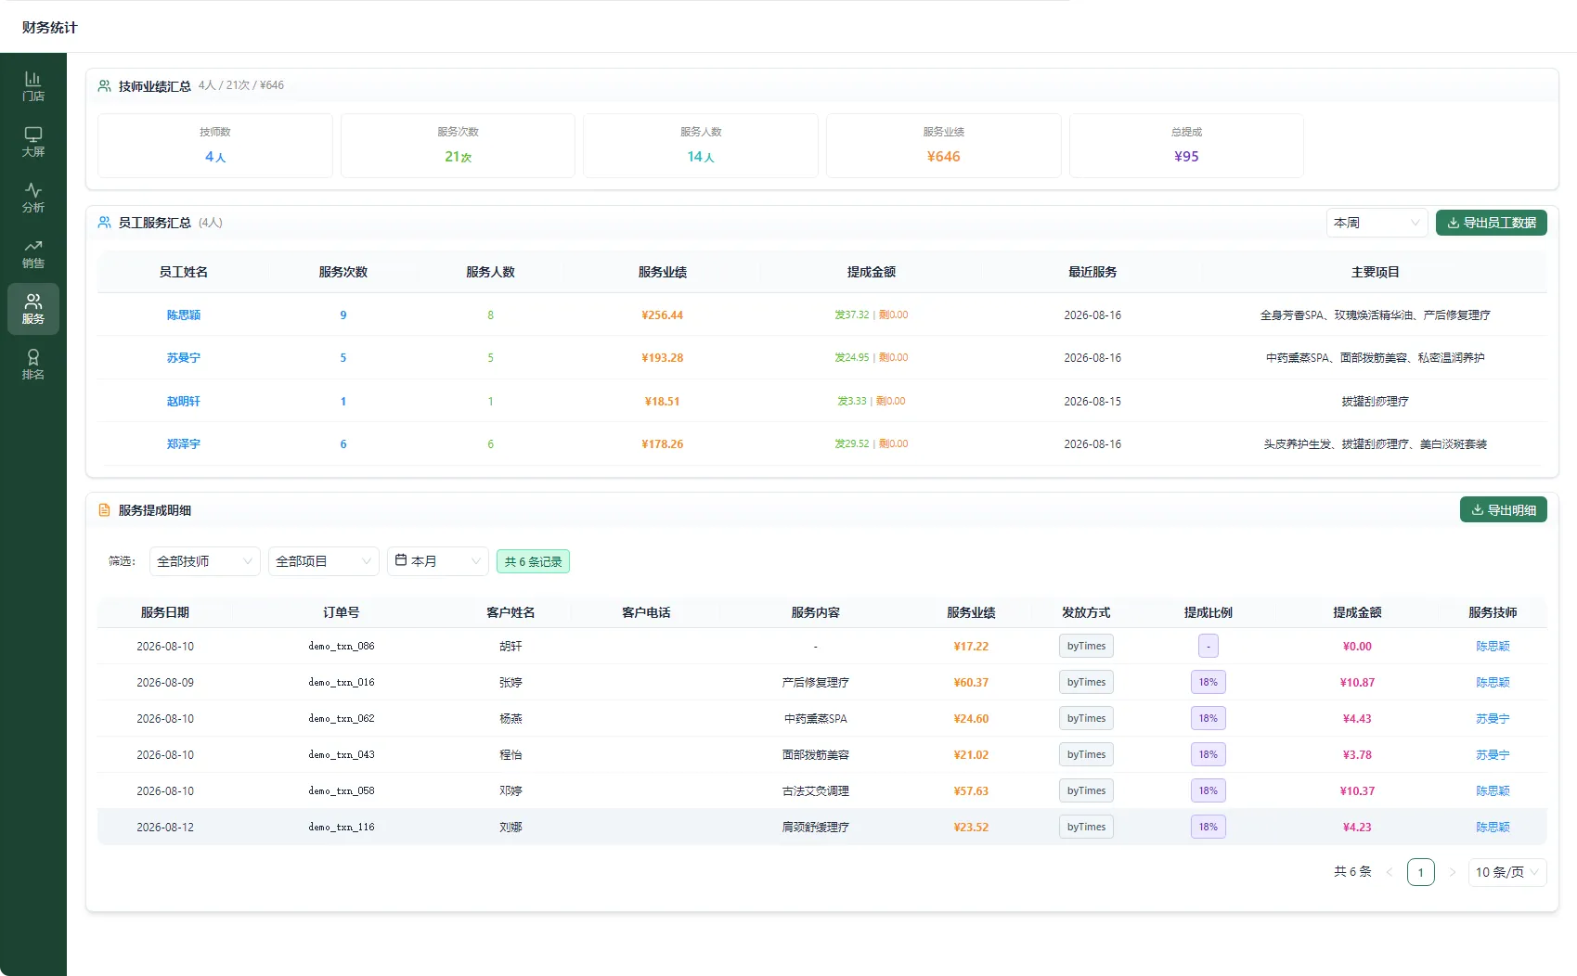This screenshot has height=976, width=1577.
Task: Click the 提成比例 column header
Action: pos(1209,612)
